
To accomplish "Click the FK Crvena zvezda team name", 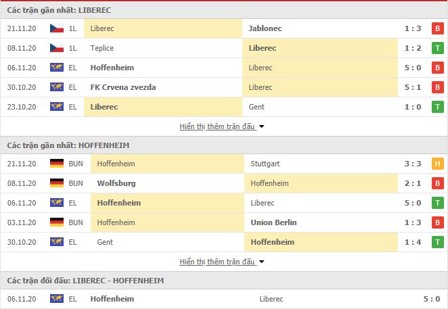I will [123, 87].
